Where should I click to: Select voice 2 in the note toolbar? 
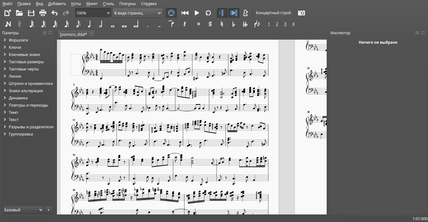click(x=277, y=24)
